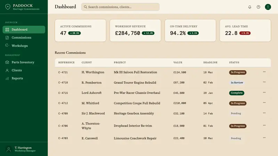Viewport: 278px width, 156px height.
Task: Sort by the Project column header
Action: point(120,62)
